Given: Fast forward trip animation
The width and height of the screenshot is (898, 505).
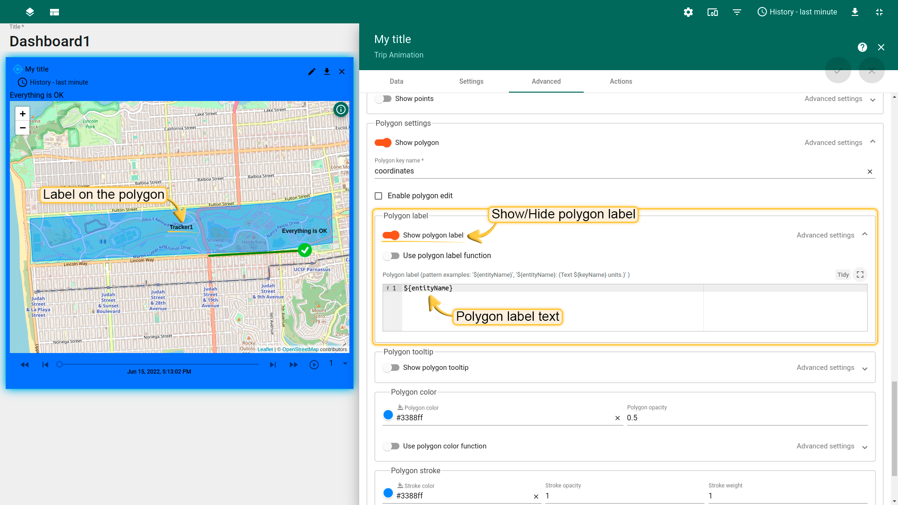Looking at the screenshot, I should point(293,365).
